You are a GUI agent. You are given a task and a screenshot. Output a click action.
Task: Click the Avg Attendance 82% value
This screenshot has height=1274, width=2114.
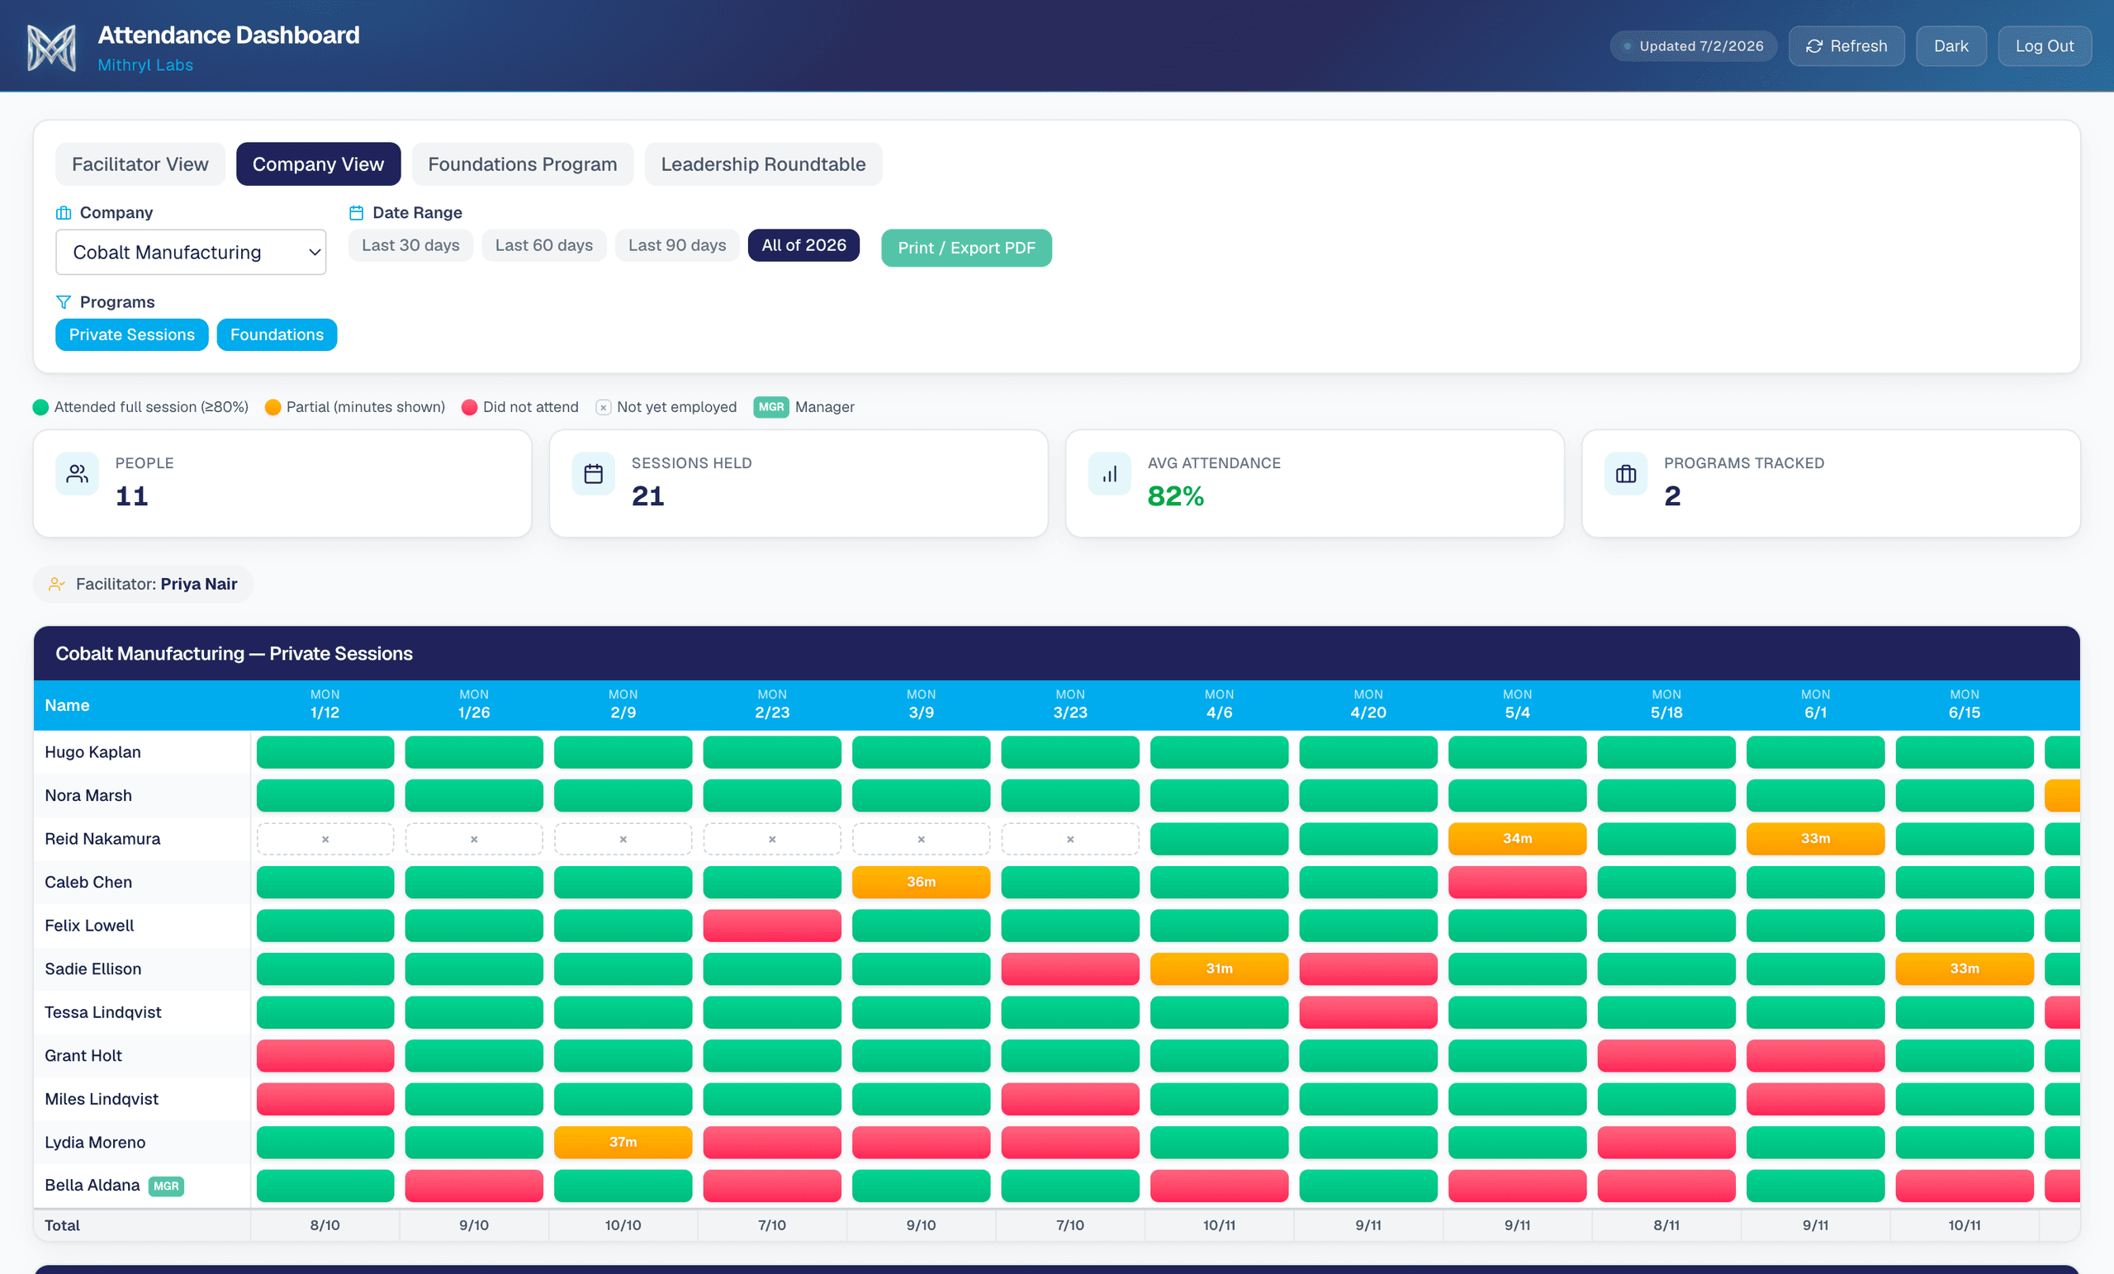pyautogui.click(x=1175, y=496)
